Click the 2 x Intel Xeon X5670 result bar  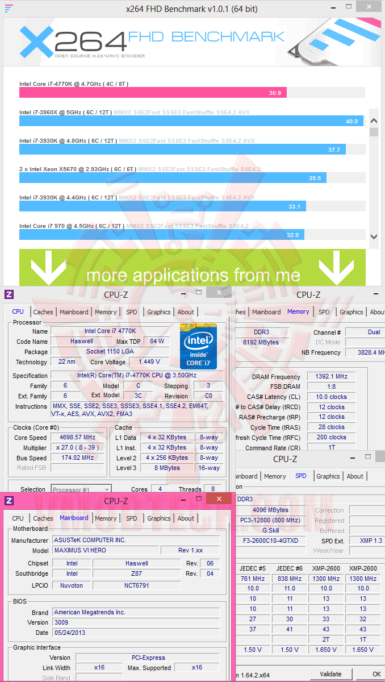pyautogui.click(x=173, y=178)
